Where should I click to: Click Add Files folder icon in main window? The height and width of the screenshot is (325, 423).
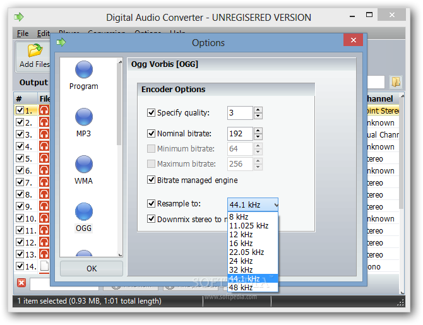click(35, 50)
